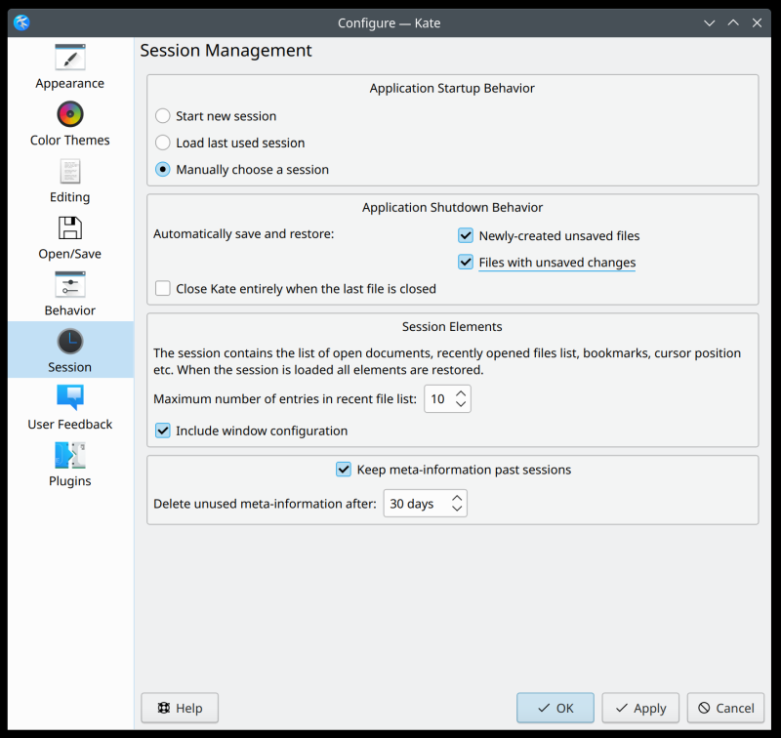
Task: Open the User Feedback speech bubble icon
Action: [70, 398]
